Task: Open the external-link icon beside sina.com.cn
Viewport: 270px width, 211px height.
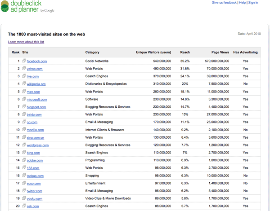Action: (24, 137)
